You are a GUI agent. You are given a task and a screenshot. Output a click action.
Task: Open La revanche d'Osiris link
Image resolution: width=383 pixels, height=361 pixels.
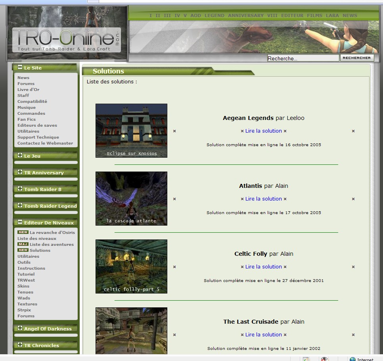52,232
